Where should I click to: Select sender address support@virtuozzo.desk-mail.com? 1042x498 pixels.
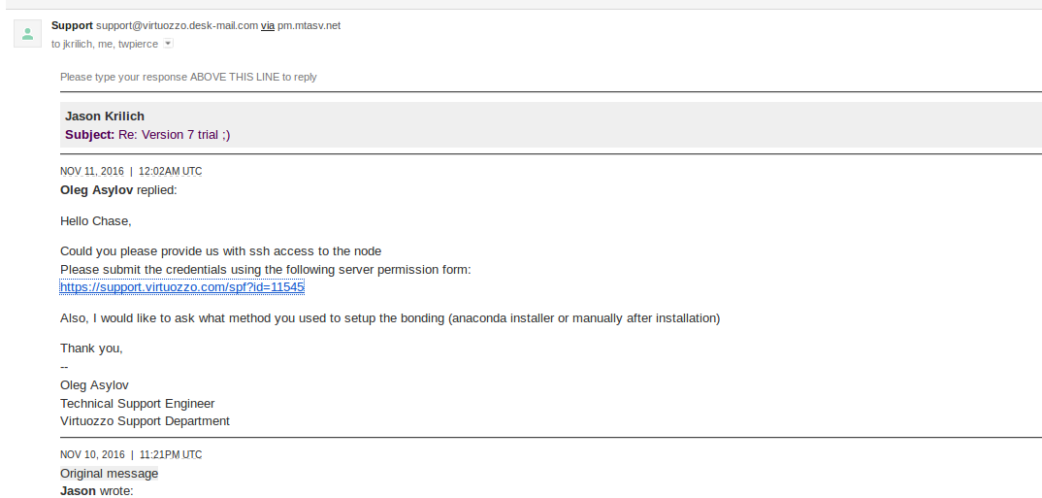click(177, 25)
